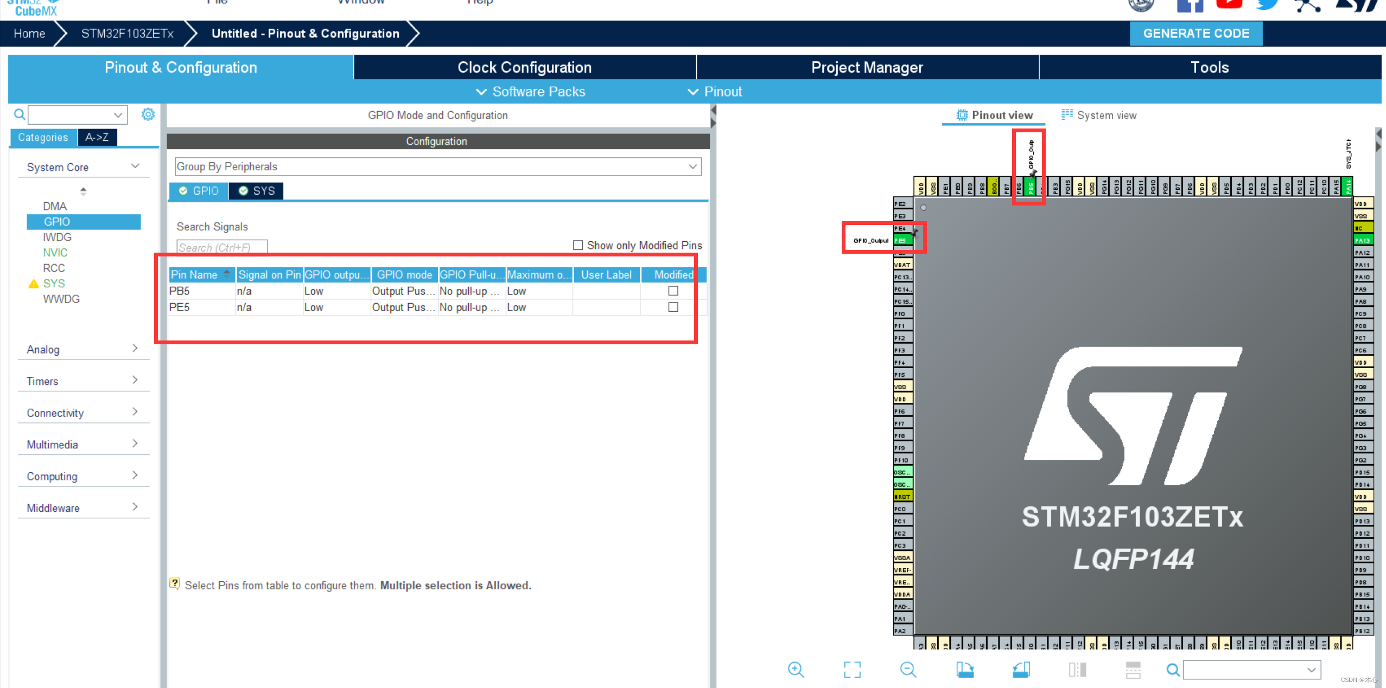This screenshot has height=688, width=1386.
Task: Switch to the Tools tab
Action: [x=1210, y=67]
